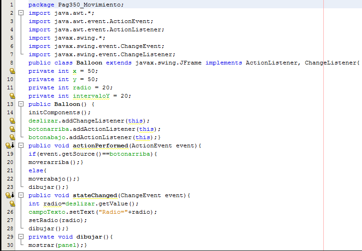Click line number 30 in the gutter

click(x=10, y=245)
